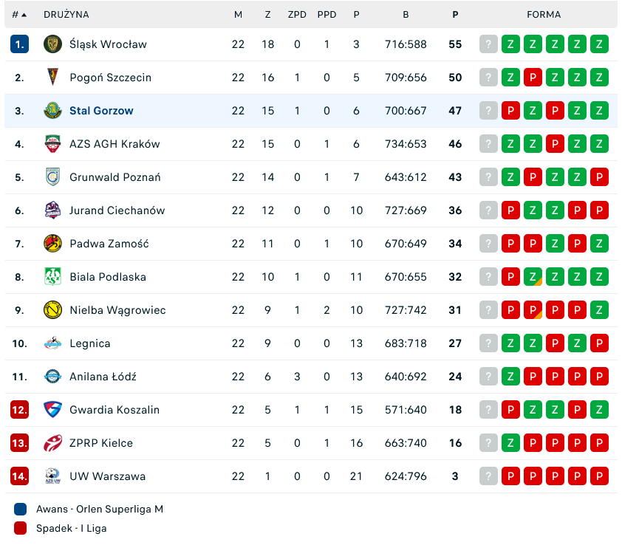This screenshot has height=545, width=622.
Task: Click the Nielba Wągrowiec team logo
Action: coord(52,310)
